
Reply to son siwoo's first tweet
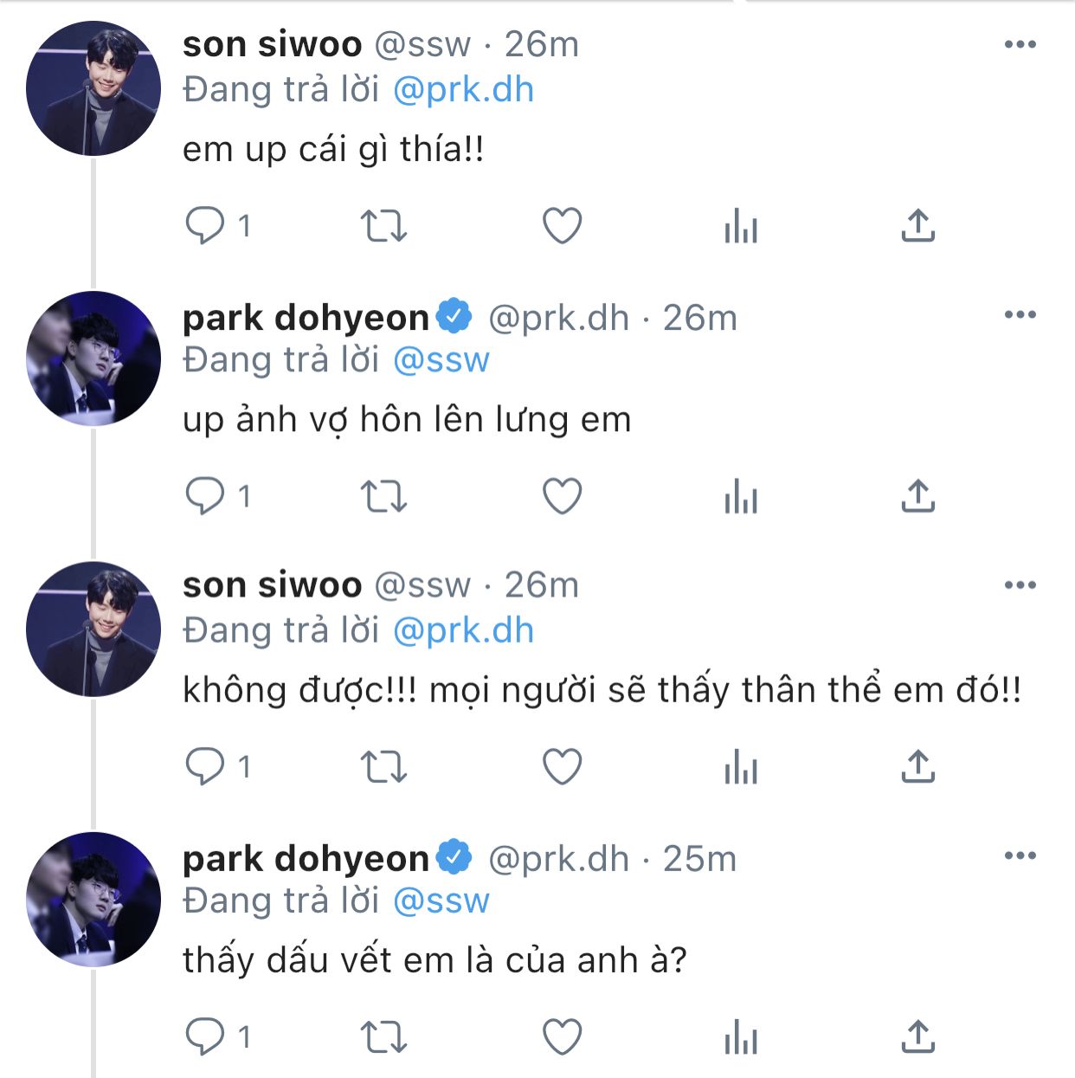[x=205, y=226]
